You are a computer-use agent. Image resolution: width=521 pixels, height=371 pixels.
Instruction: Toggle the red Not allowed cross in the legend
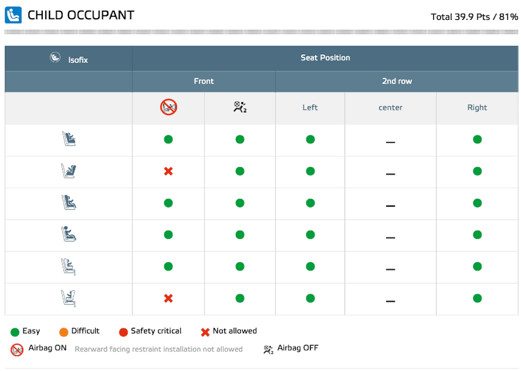pos(206,331)
